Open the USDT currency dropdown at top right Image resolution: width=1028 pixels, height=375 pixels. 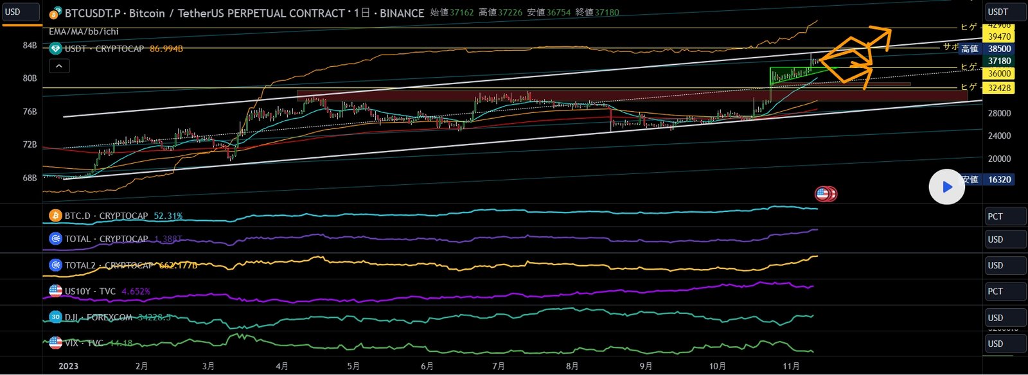(x=1005, y=12)
